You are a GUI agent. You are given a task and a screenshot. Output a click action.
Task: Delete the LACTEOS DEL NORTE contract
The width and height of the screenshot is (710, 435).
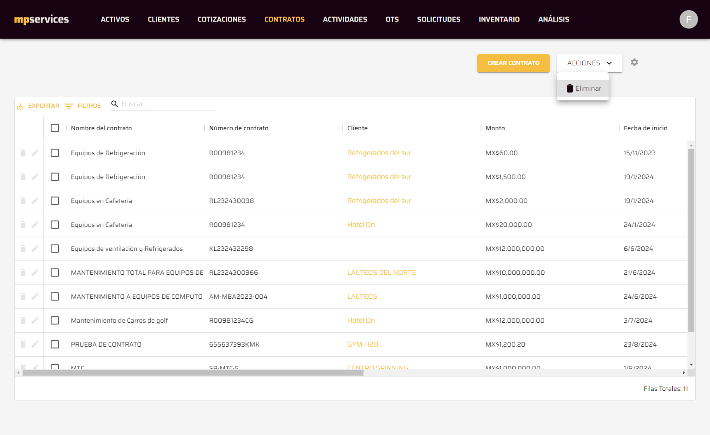[x=23, y=273]
